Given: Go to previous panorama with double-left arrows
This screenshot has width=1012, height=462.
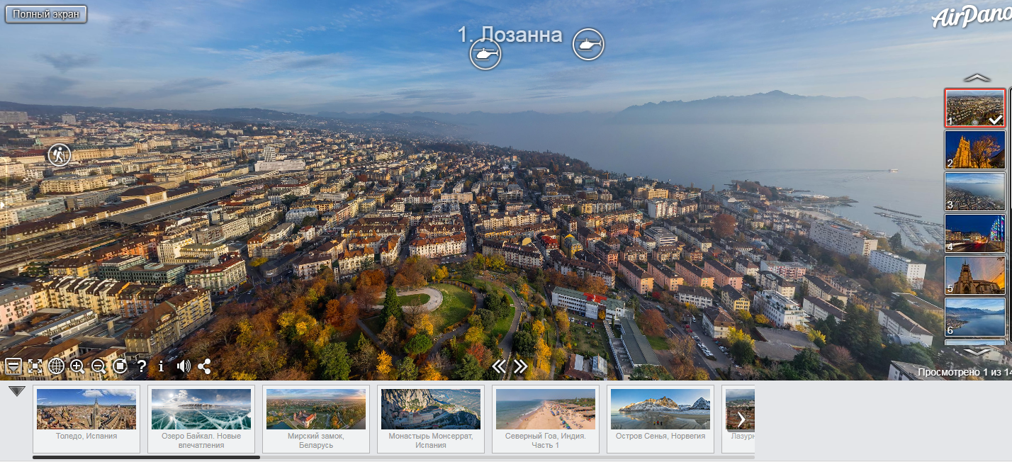Looking at the screenshot, I should [500, 366].
